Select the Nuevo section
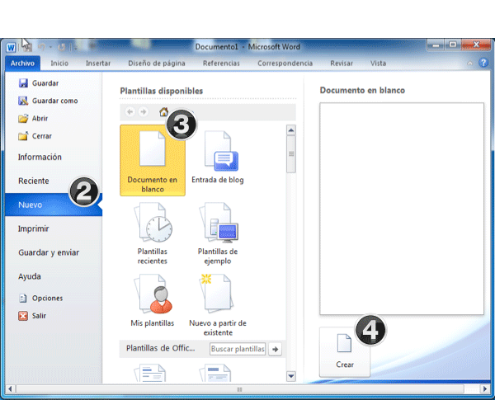The image size is (495, 400). [x=54, y=205]
